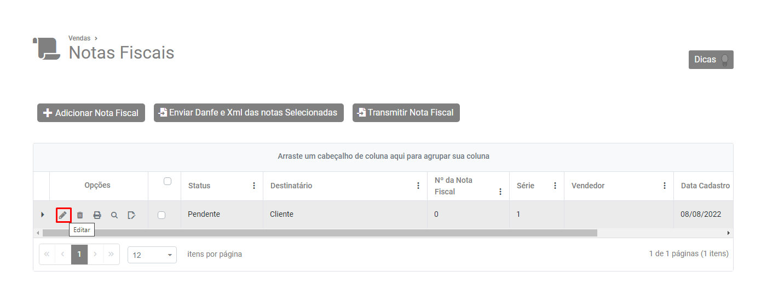Viewport: 767px width, 300px height.
Task: Click the Vendas breadcrumb link
Action: pyautogui.click(x=79, y=38)
